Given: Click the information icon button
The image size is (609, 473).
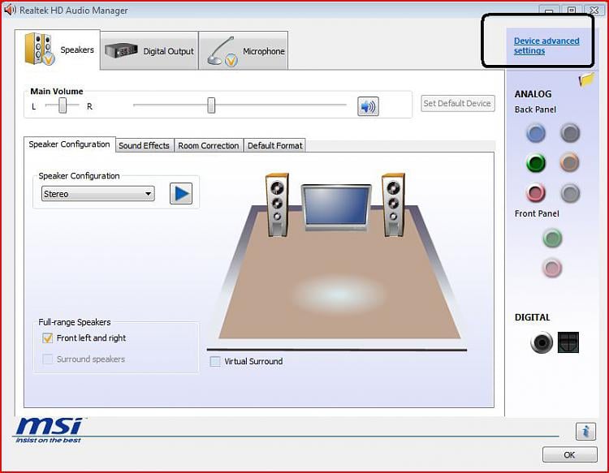Looking at the screenshot, I should coord(585,431).
